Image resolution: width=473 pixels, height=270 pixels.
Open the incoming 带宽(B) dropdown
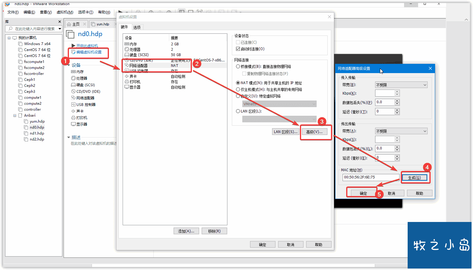tap(401, 85)
